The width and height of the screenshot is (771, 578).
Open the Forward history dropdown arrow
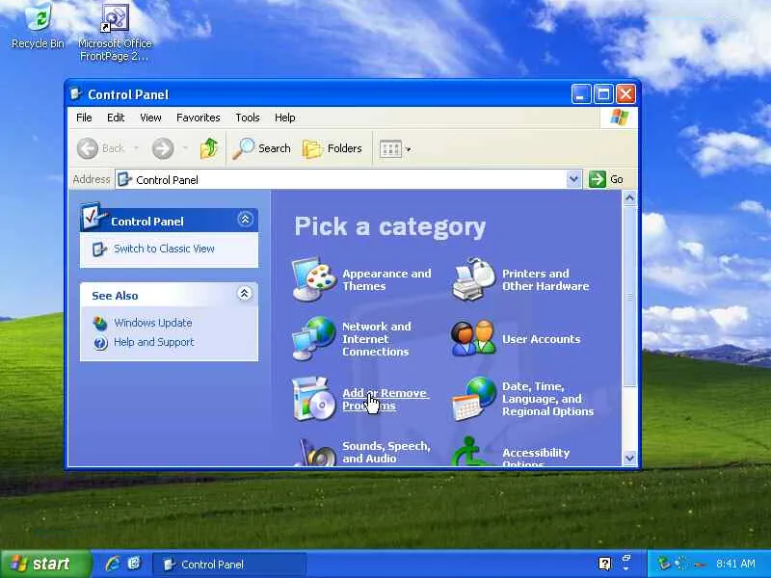[185, 148]
